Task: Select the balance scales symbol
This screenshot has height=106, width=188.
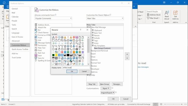Action: coord(68,46)
